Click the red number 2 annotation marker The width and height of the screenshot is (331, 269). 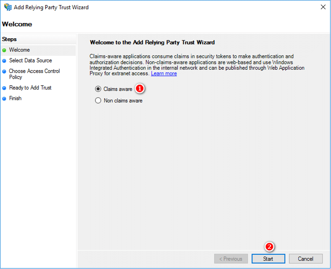270,247
